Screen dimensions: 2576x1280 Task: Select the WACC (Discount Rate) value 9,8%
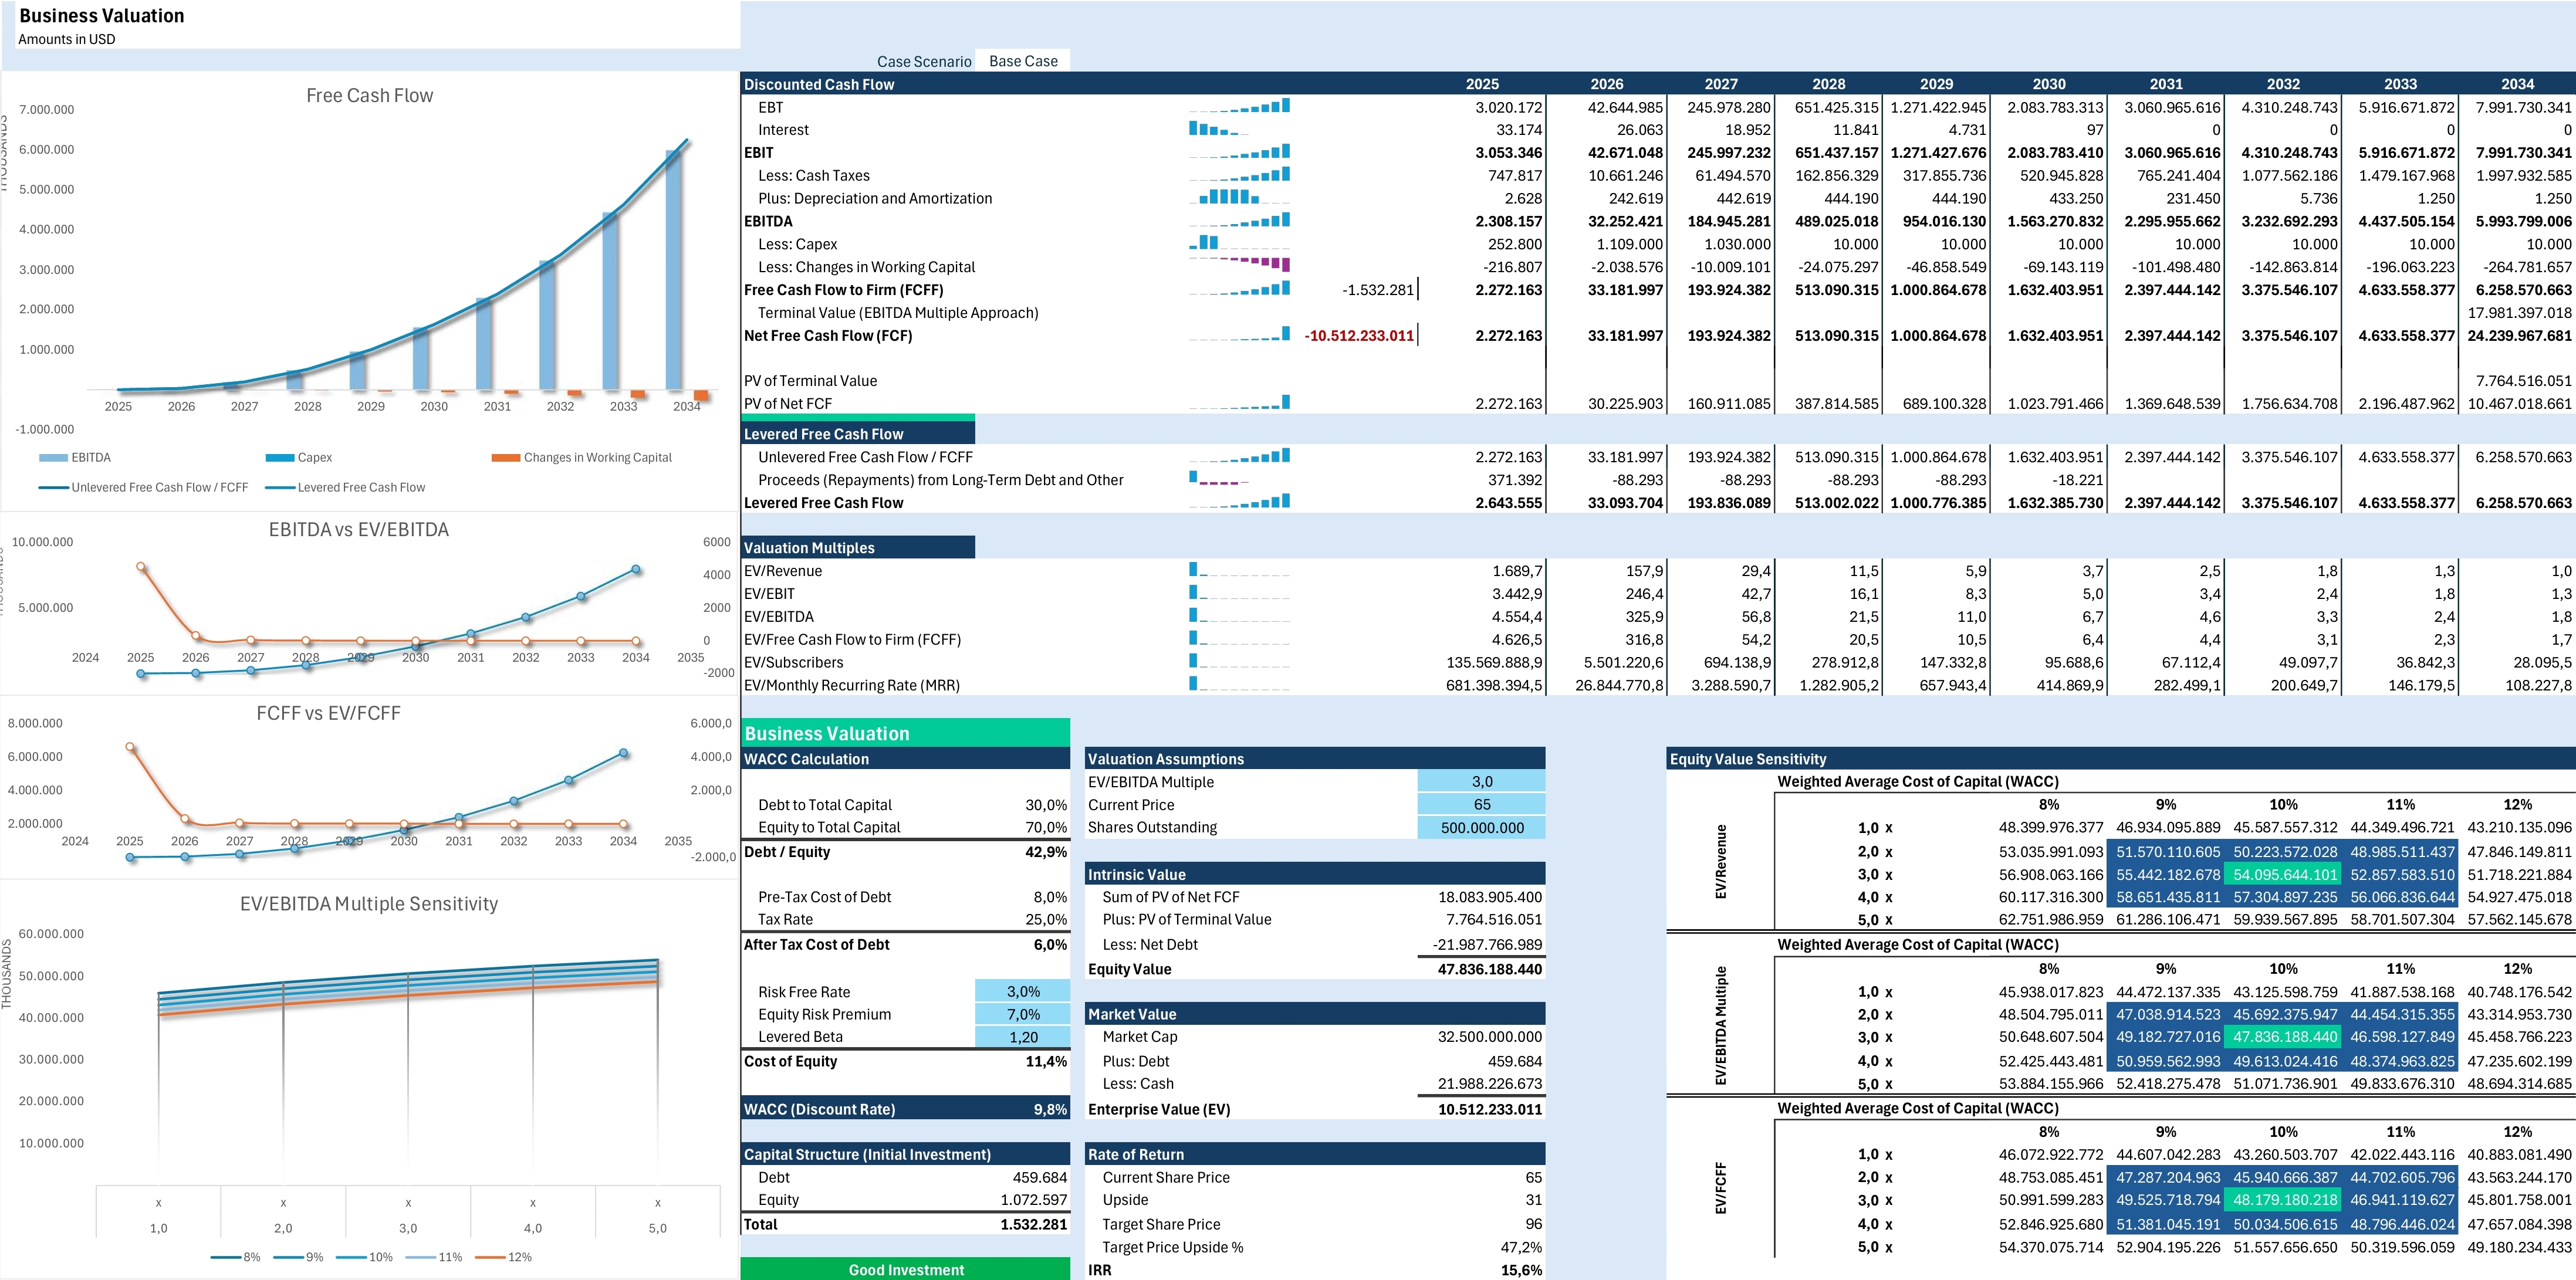(x=1050, y=1109)
